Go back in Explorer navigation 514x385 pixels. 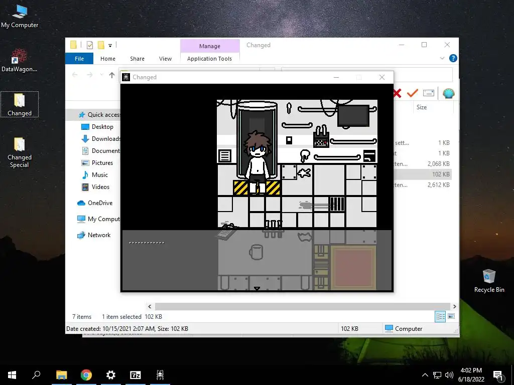75,75
